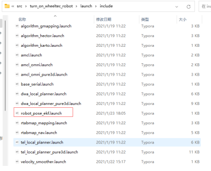Click the 2021/1/23 18:05 date of robot_pose_ekf.launch
Viewport: 211px width, 171px height.
pyautogui.click(x=111, y=113)
